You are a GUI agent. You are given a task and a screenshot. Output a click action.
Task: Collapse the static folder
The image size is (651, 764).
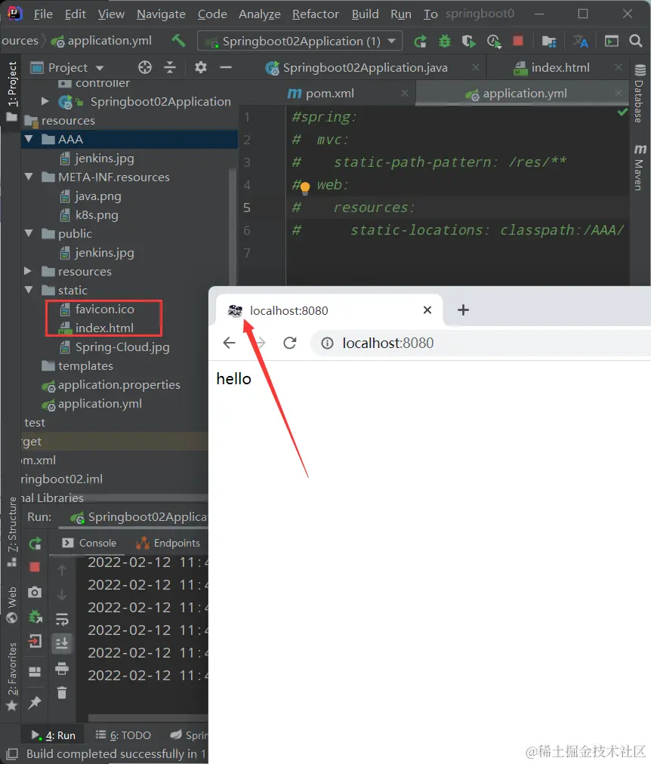[x=29, y=290]
